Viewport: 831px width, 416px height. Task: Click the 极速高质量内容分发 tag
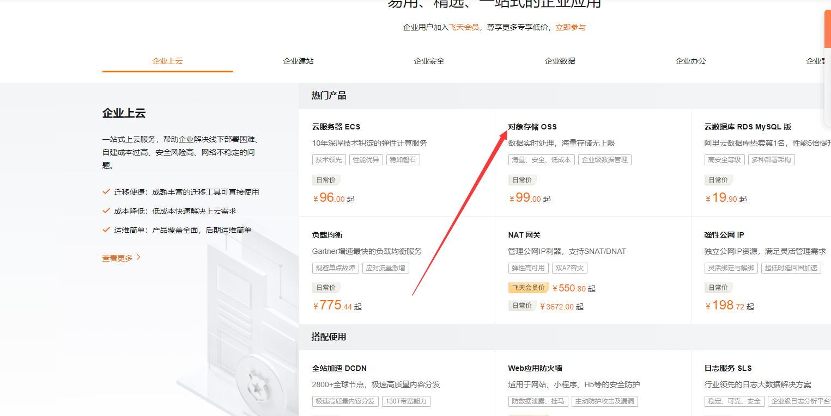click(x=345, y=401)
